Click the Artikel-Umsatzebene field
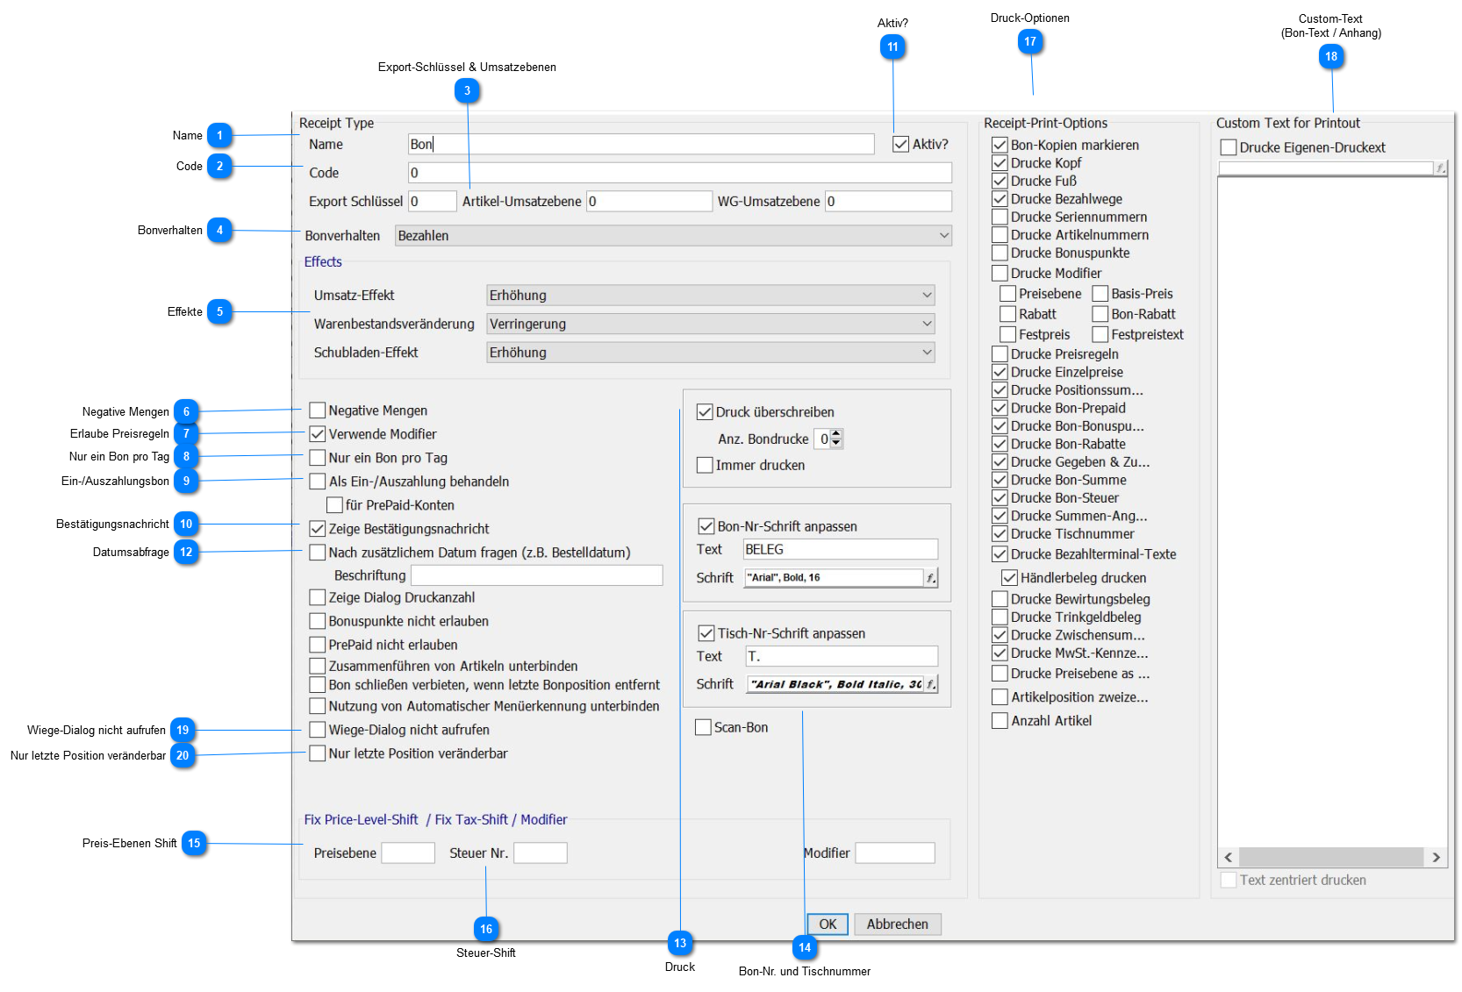Image resolution: width=1462 pixels, height=992 pixels. click(649, 202)
